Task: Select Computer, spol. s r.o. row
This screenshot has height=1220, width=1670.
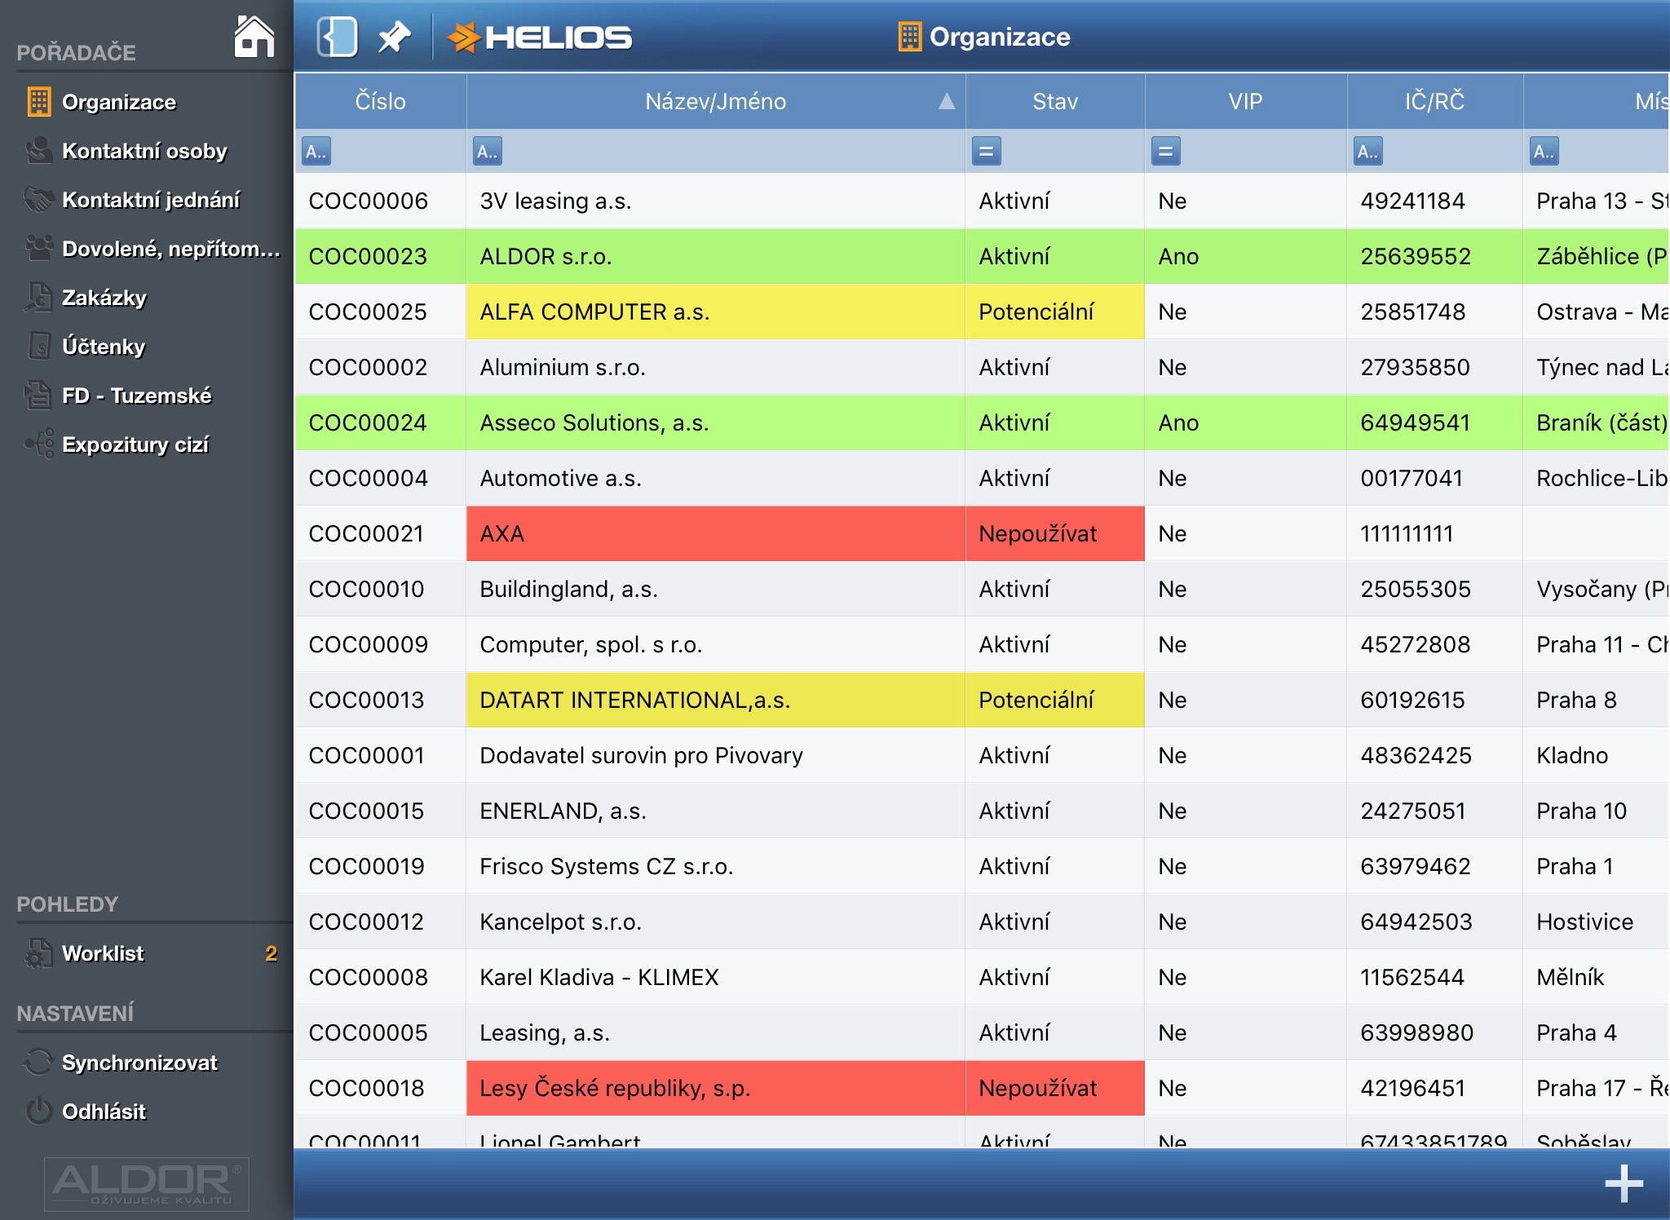Action: click(982, 644)
